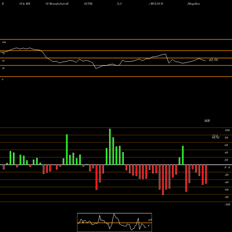
Task: Open the mini RSI thumbnail chart at bottom
Action: [115, 222]
